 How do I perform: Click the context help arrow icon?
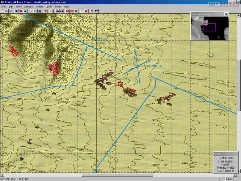[96, 11]
